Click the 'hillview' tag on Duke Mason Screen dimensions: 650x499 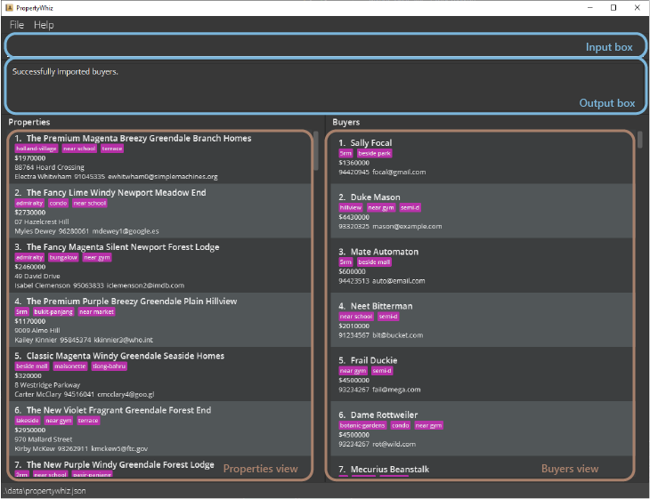pos(351,207)
